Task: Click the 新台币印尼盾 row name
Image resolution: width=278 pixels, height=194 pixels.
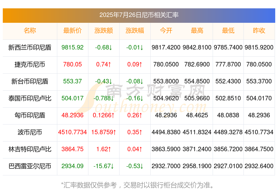Action: pyautogui.click(x=30, y=81)
